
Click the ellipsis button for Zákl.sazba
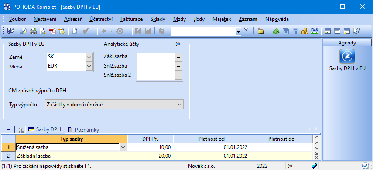pos(179,57)
